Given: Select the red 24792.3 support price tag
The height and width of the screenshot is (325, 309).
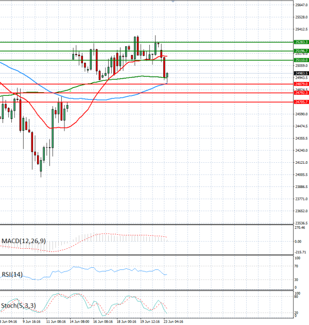Looking at the screenshot, I should [301, 93].
